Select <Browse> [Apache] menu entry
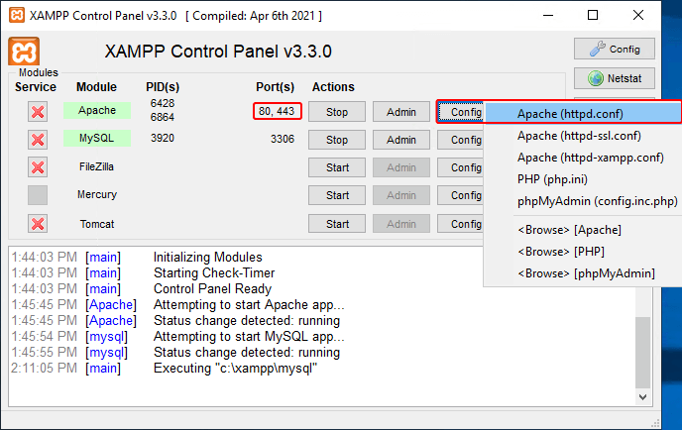 (583, 230)
